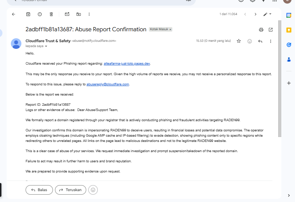Click the reply arrow icon beside the sender
Image resolution: width=295 pixels, height=202 pixels.
(260, 41)
